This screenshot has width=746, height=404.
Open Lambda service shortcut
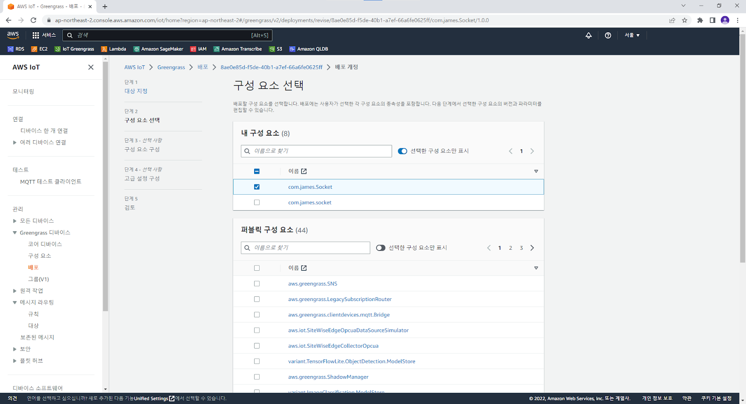[x=114, y=49]
